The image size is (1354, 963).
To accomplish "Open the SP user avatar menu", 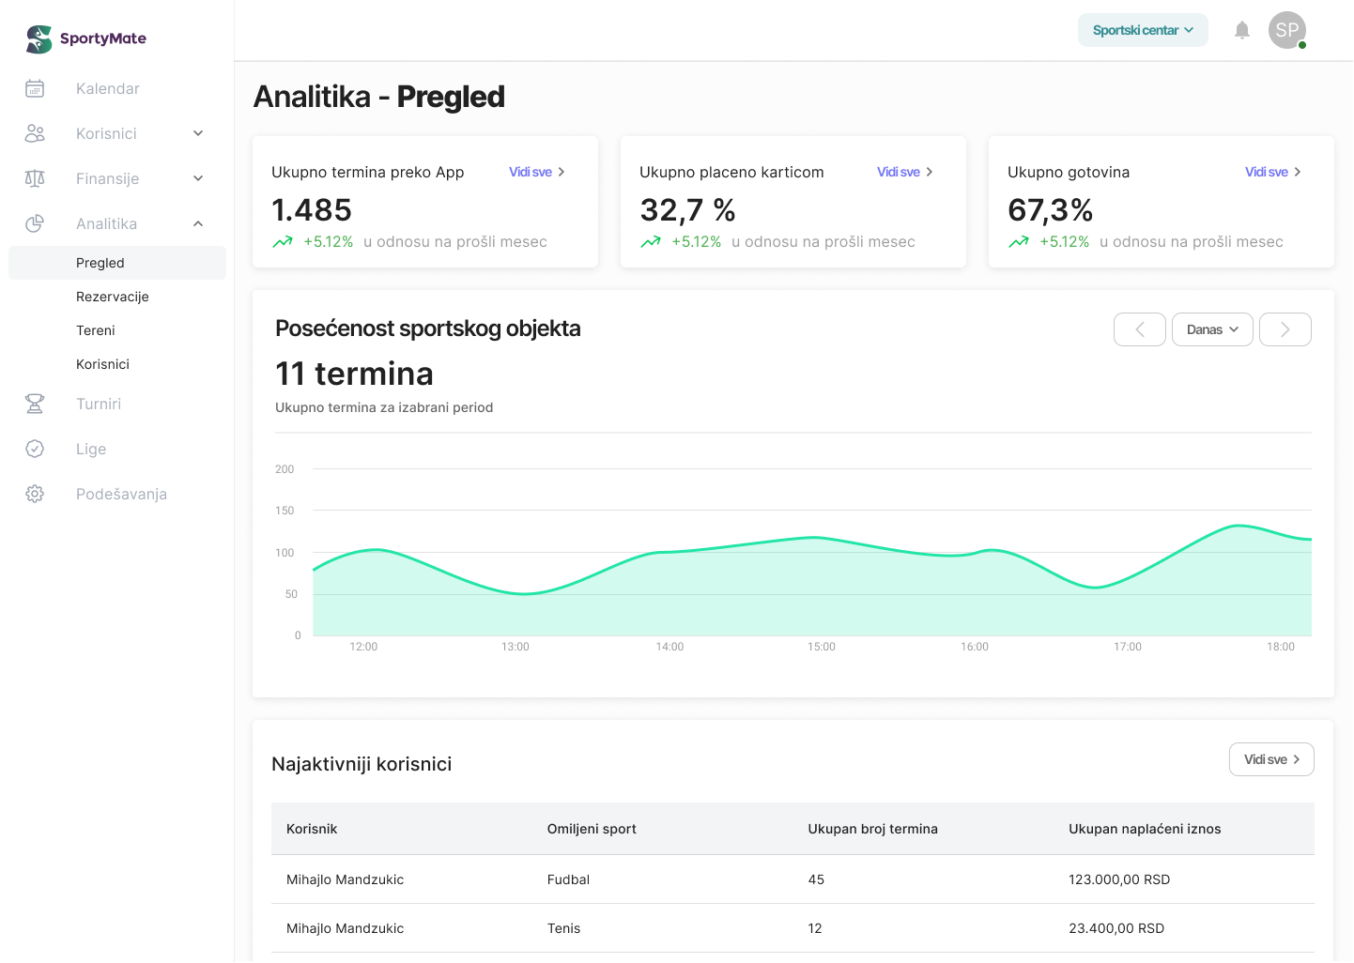I will [x=1287, y=30].
